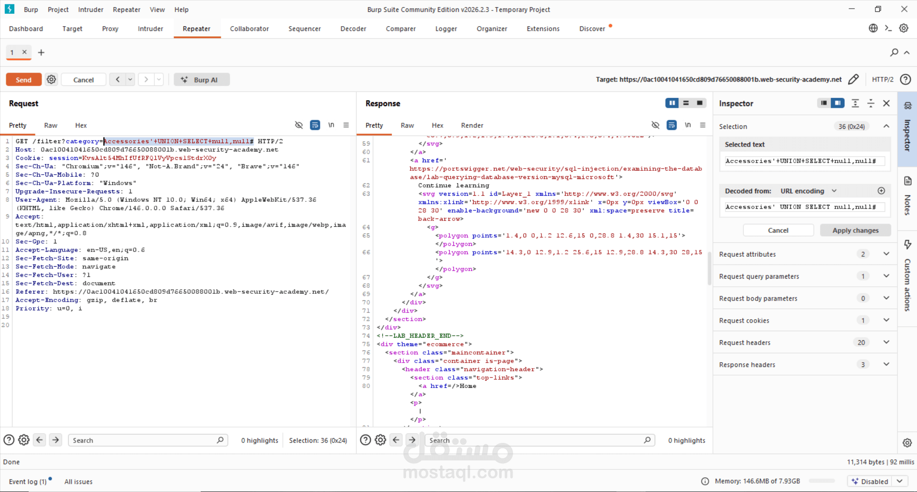Open the Response search settings gear

(380, 440)
